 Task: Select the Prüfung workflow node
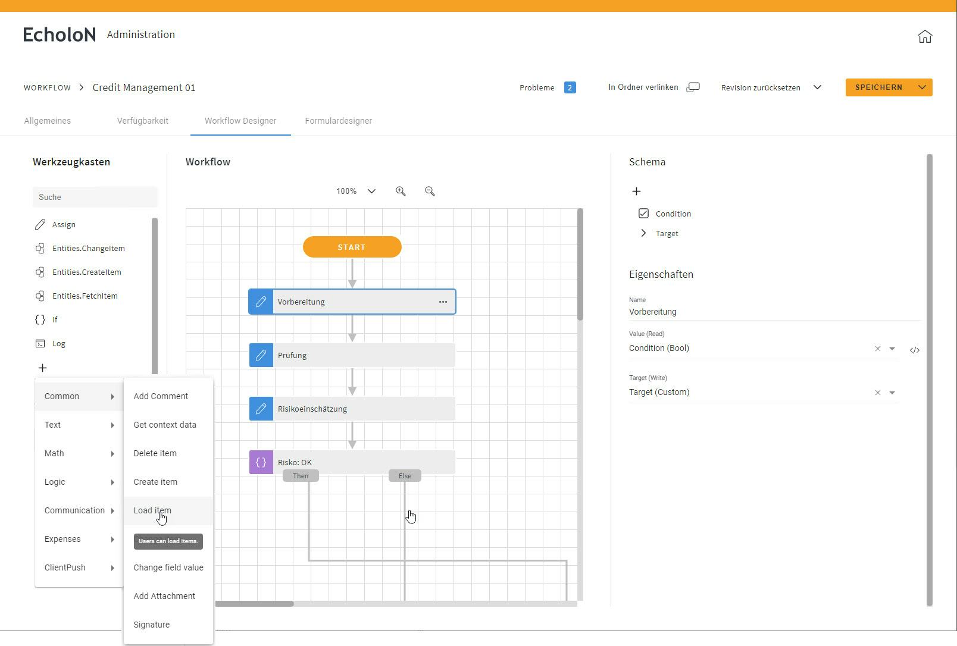click(352, 355)
